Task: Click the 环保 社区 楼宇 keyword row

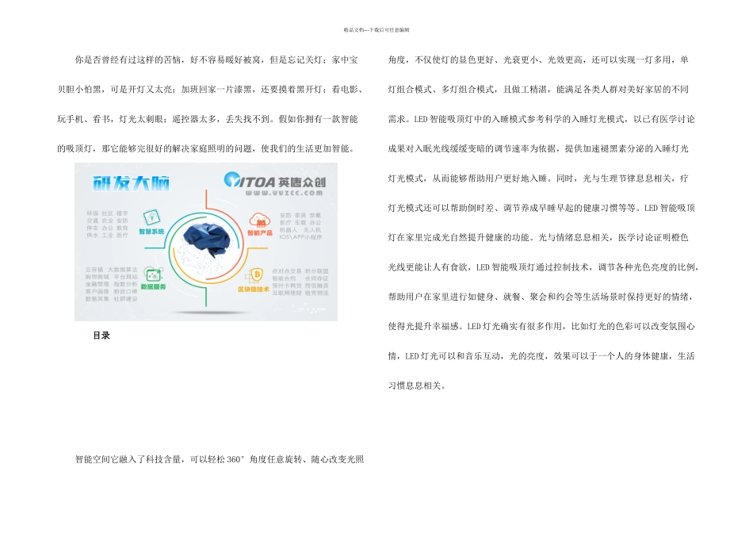Action: click(108, 213)
